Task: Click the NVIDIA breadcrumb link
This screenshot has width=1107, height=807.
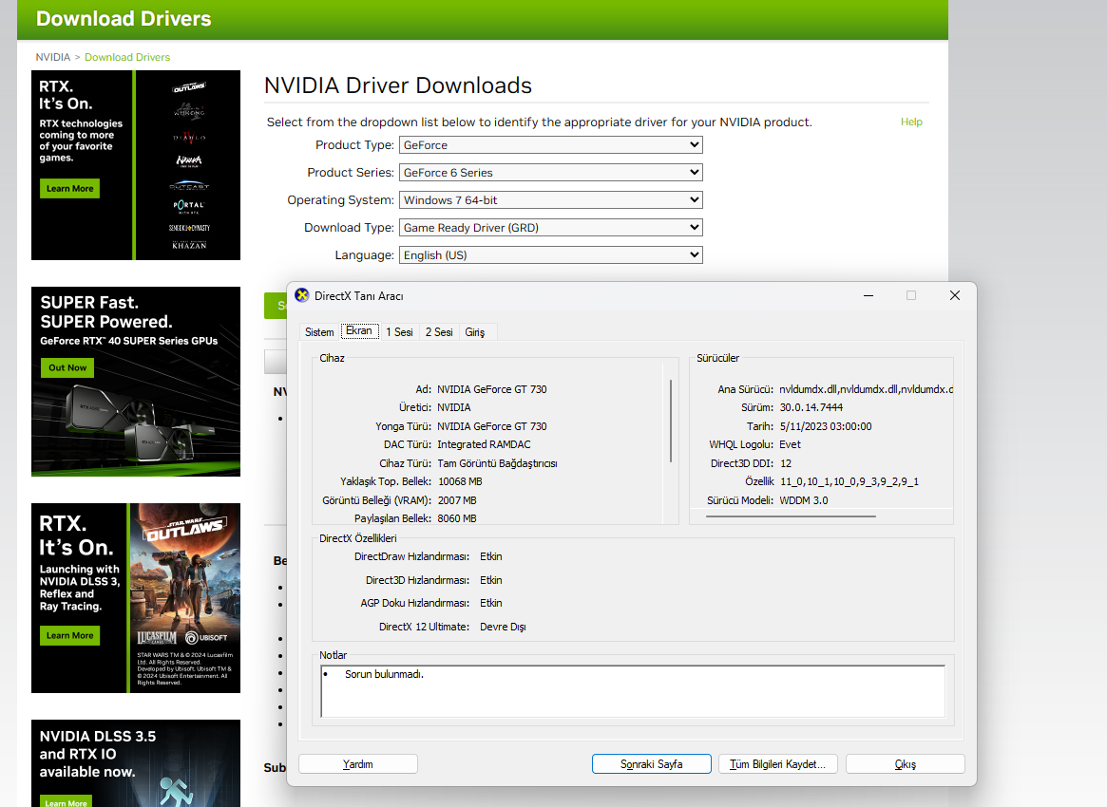Action: point(53,57)
